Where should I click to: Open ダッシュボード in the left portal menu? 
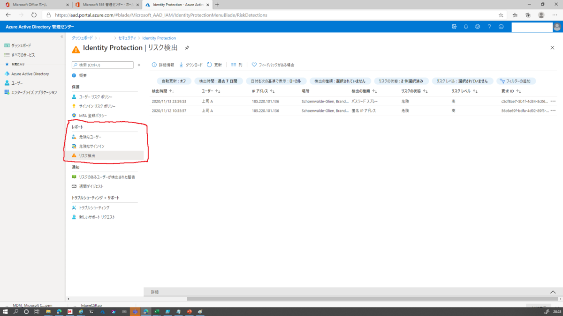21,45
